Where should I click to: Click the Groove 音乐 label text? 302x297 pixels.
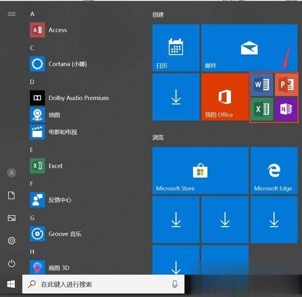[x=65, y=234]
